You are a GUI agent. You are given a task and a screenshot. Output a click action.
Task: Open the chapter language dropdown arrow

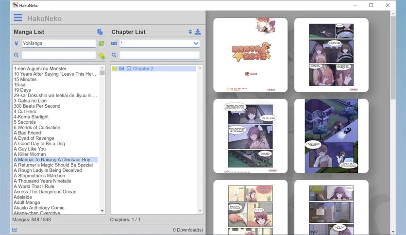click(196, 44)
